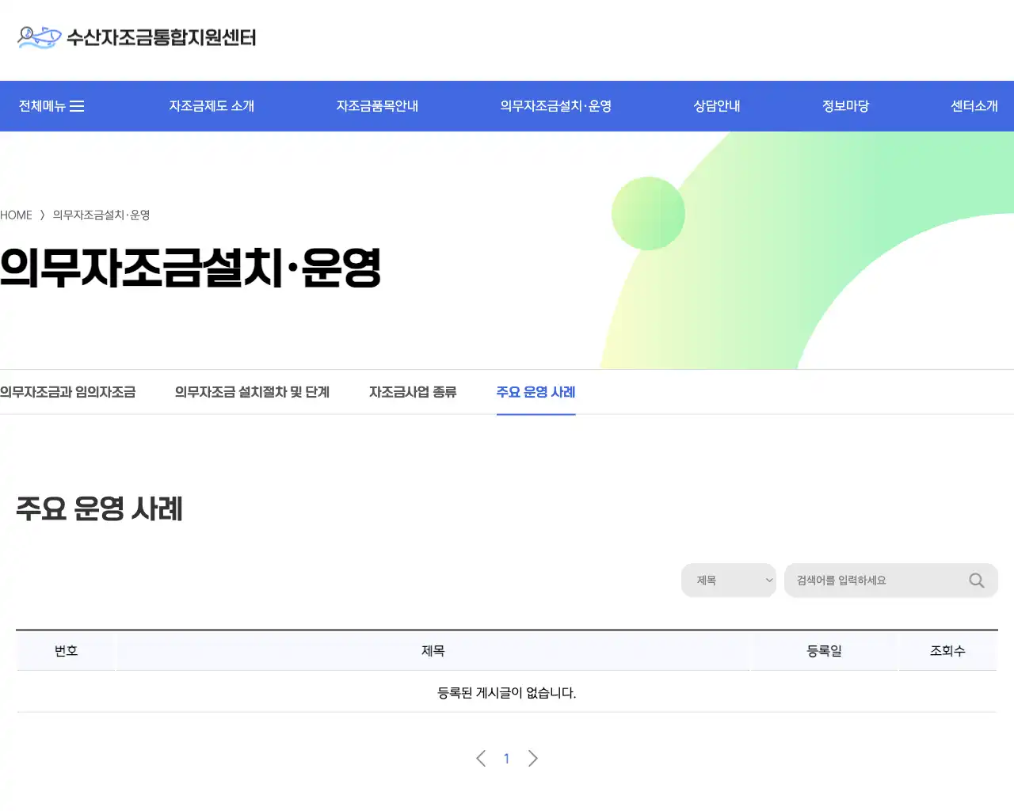Open the 제목 search filter dropdown
The image size is (1014, 811).
click(727, 580)
